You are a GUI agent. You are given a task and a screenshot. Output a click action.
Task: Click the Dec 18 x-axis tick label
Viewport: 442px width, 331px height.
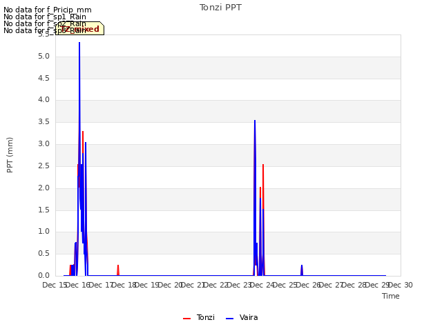(x=124, y=285)
